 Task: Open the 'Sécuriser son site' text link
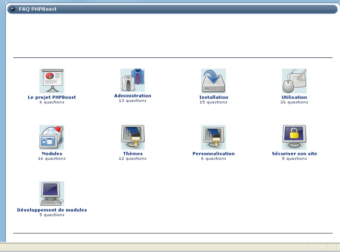294,154
